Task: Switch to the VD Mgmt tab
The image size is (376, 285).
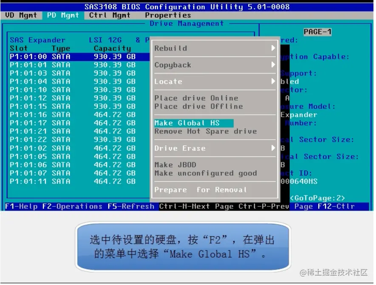Action: point(21,15)
